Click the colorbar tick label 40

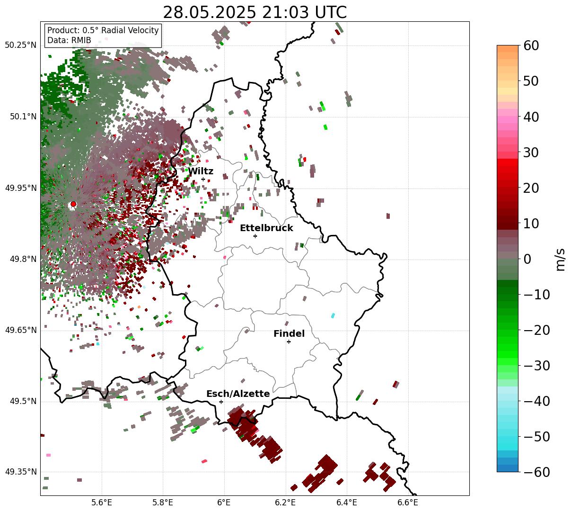coord(530,117)
